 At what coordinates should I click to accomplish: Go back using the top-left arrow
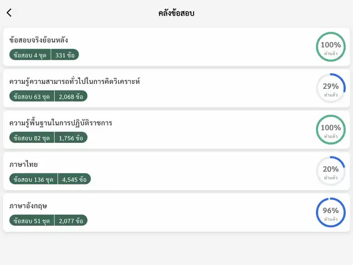click(9, 13)
